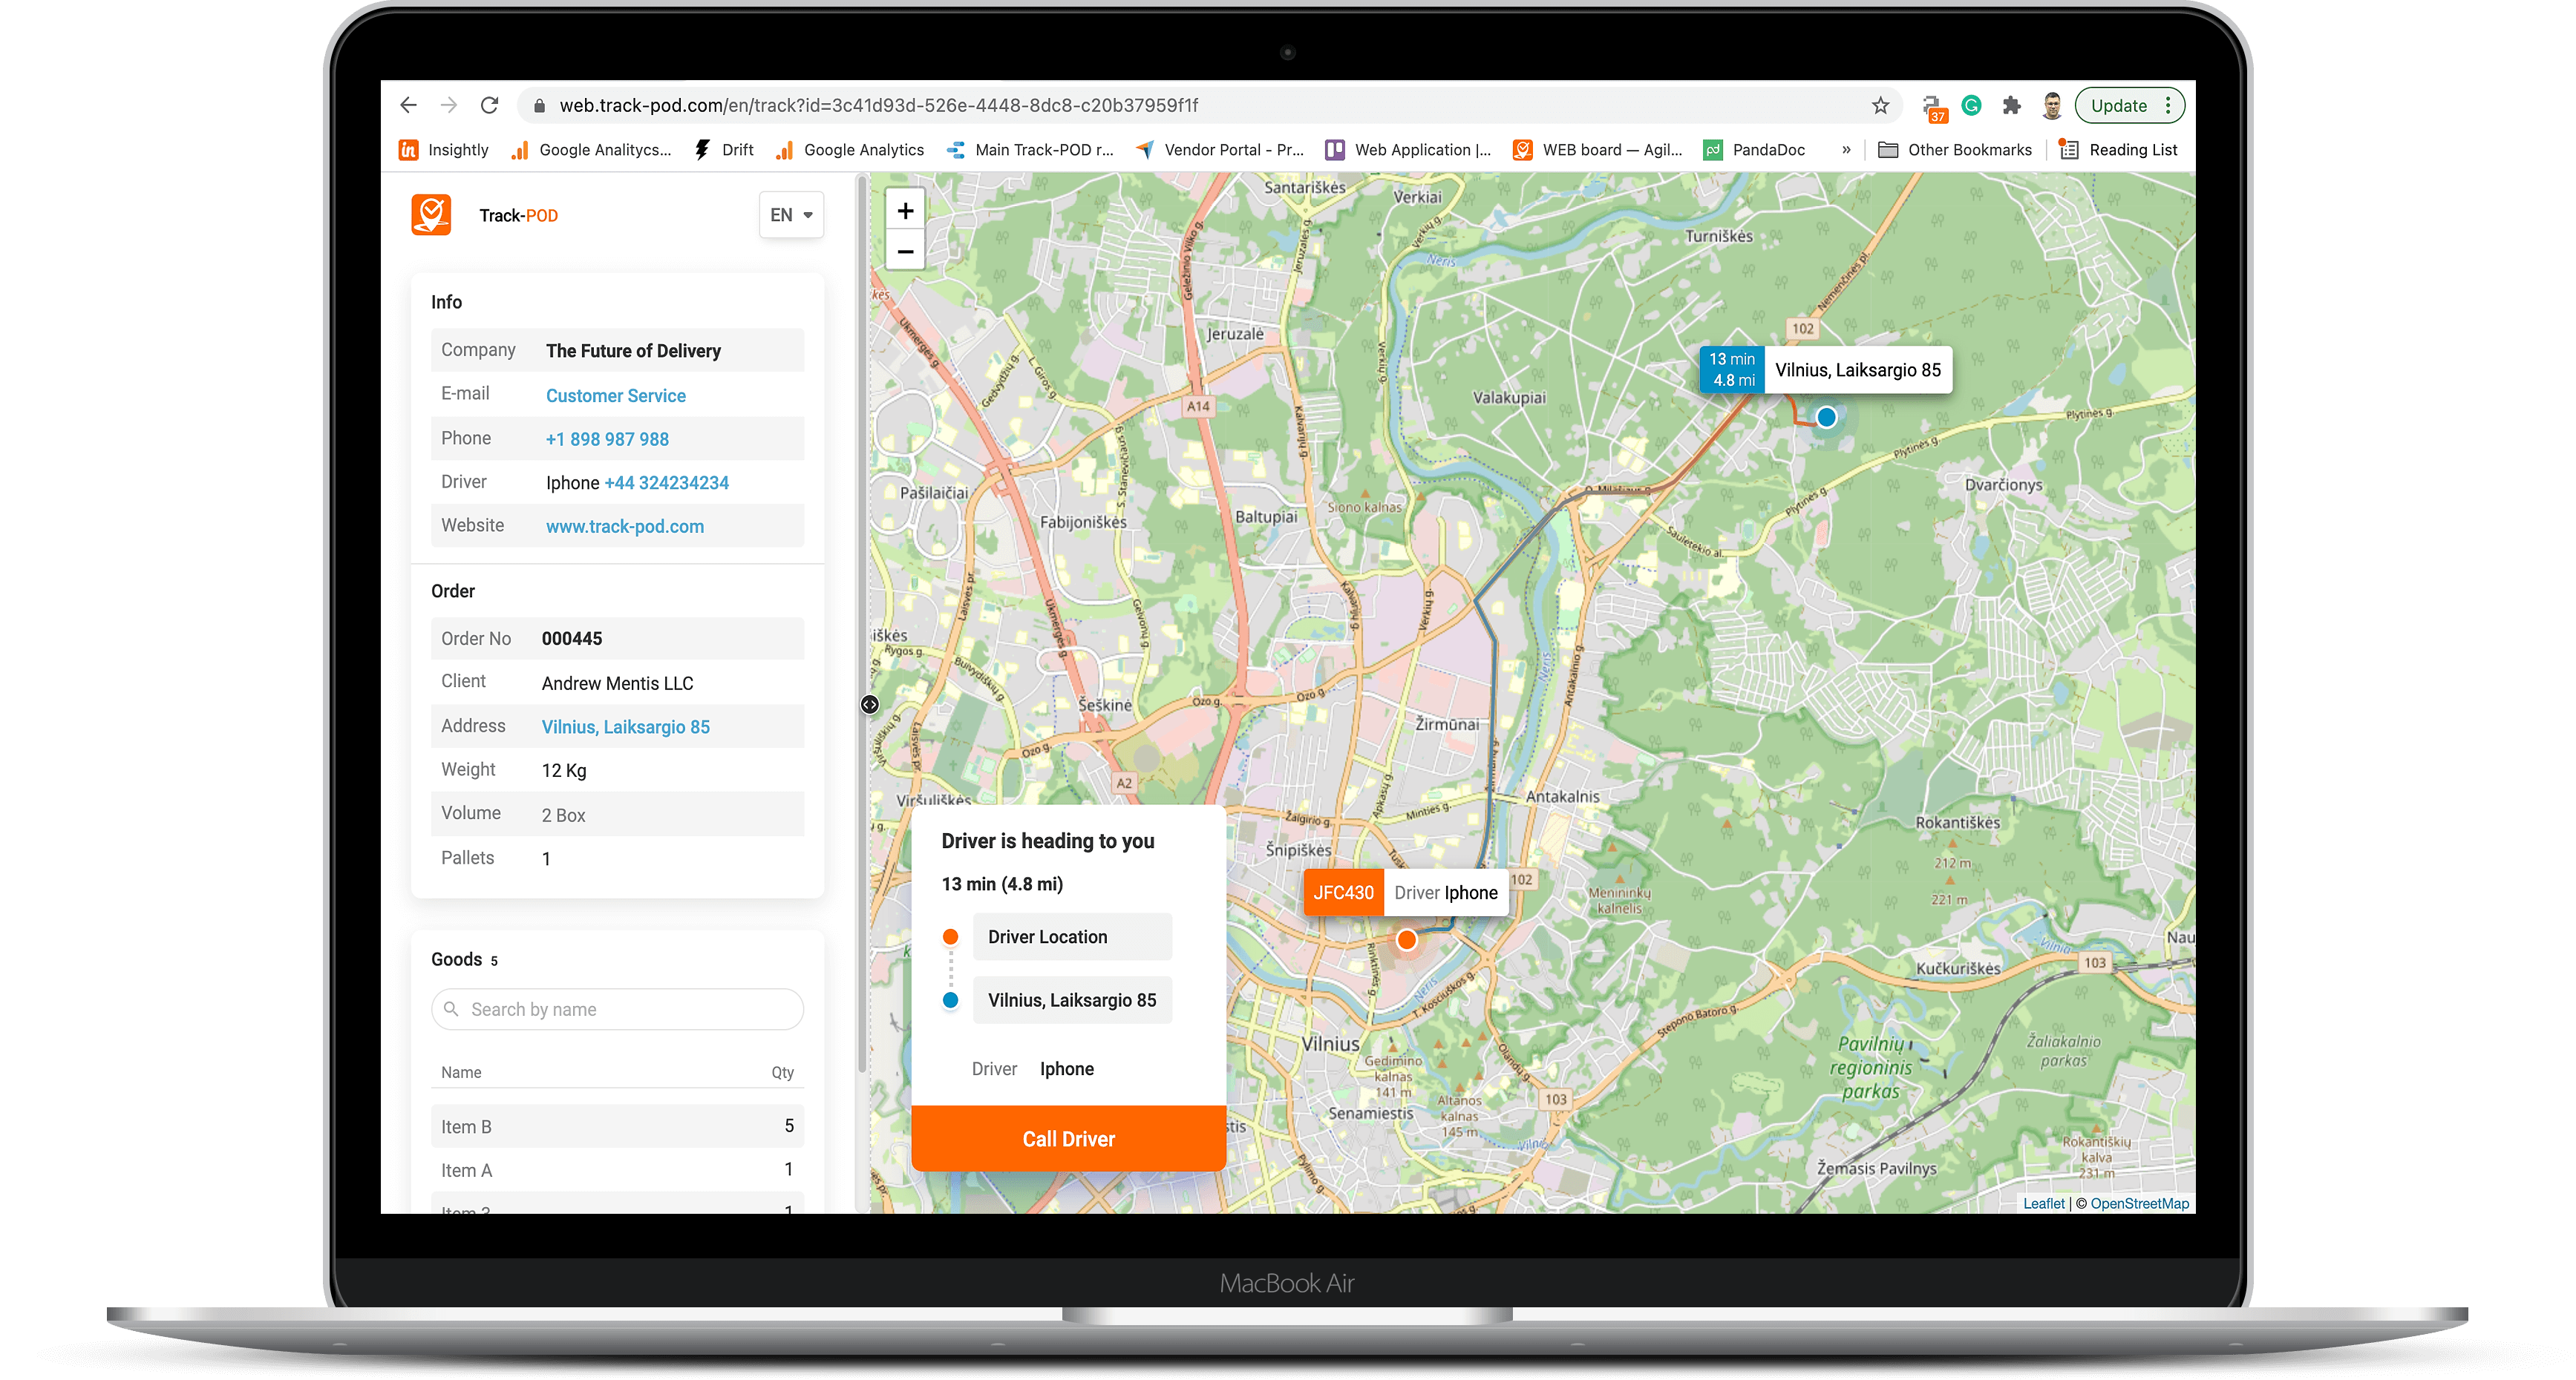The height and width of the screenshot is (1380, 2576).
Task: Open the Customer Service email link
Action: [x=615, y=395]
